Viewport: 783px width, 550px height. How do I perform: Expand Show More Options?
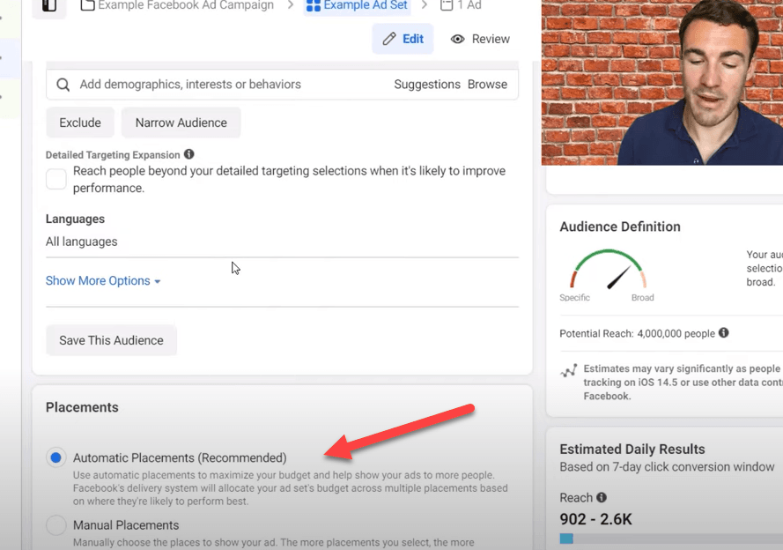coord(103,281)
